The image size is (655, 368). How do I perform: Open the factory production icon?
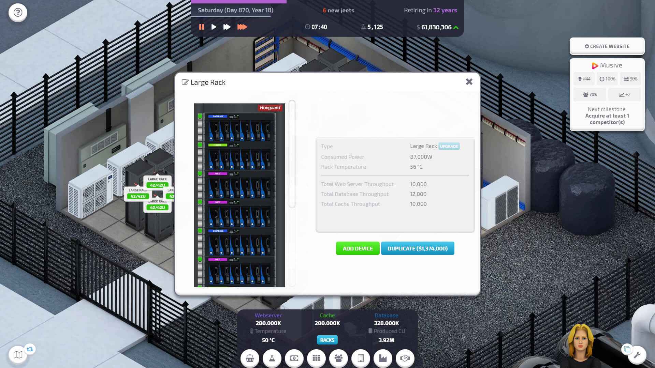[383, 358]
